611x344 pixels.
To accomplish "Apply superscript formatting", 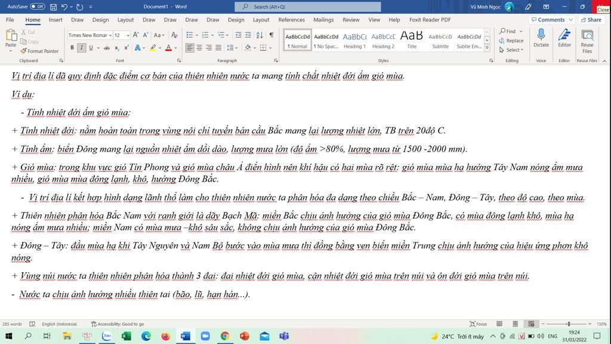I will (x=126, y=48).
